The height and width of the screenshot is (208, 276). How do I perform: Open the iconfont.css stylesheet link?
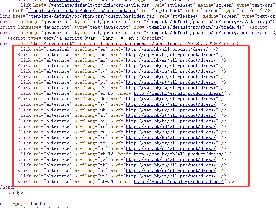click(82, 11)
